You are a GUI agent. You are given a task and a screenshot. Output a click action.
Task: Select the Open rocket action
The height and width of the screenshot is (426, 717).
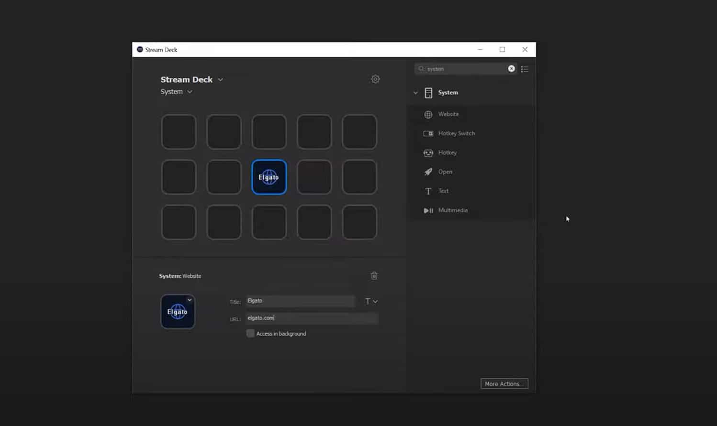point(428,172)
